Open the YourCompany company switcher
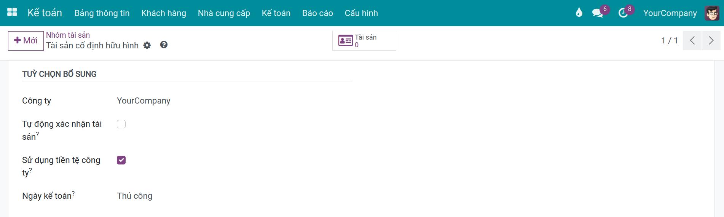The height and width of the screenshot is (217, 724). (670, 13)
